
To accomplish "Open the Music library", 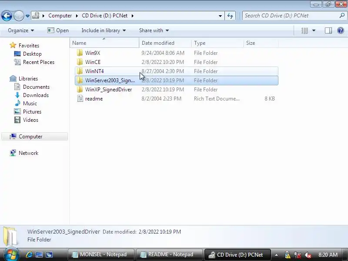I will (x=30, y=104).
